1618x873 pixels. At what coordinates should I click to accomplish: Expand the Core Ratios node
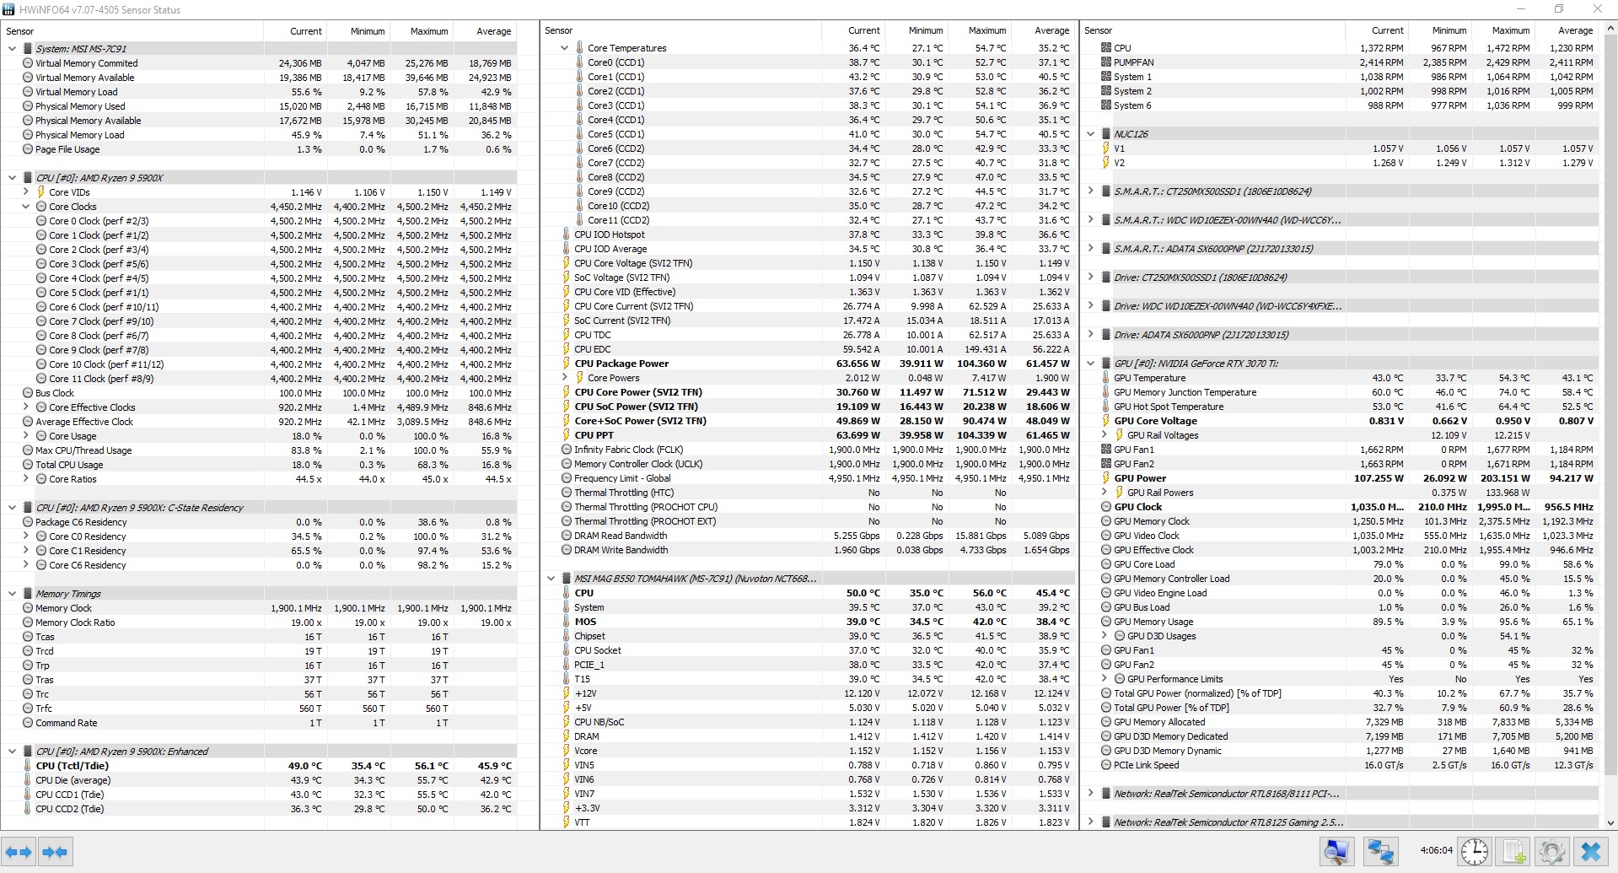pyautogui.click(x=25, y=479)
